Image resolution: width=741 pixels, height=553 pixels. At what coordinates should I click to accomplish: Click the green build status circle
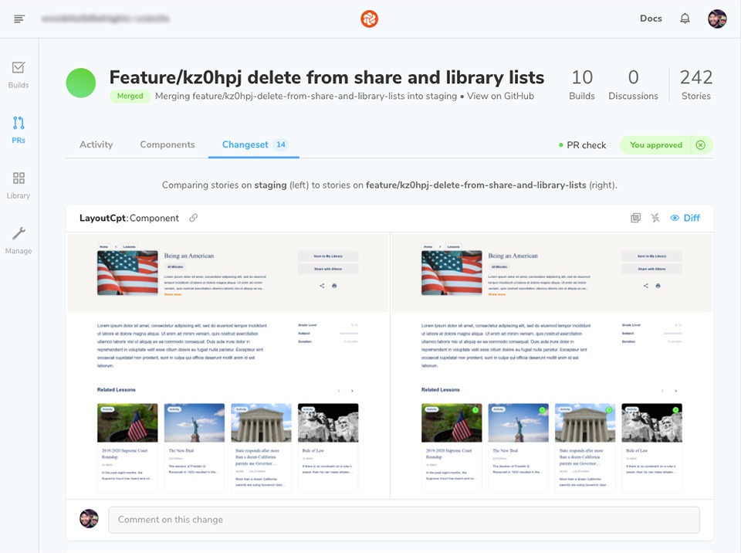[81, 83]
